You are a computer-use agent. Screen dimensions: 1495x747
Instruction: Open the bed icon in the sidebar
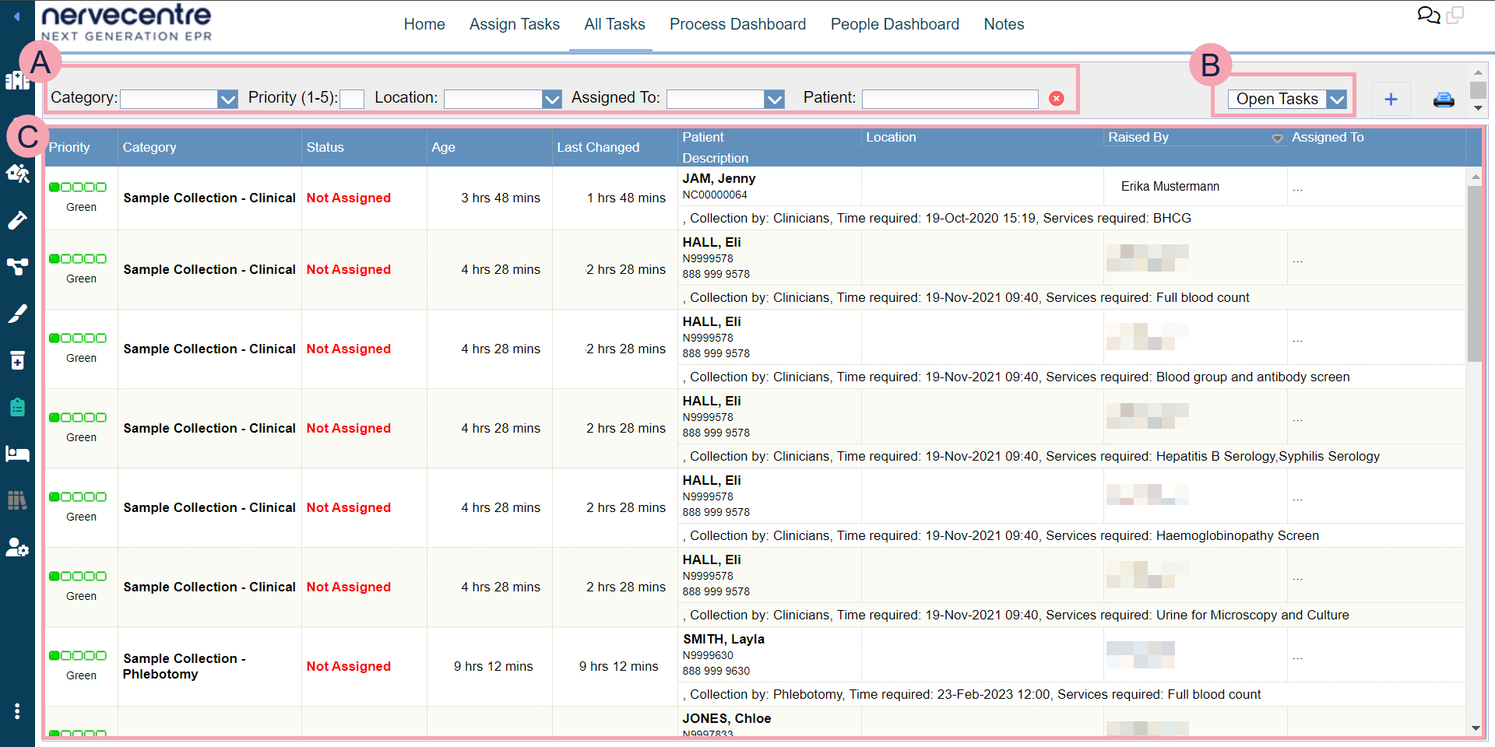click(x=17, y=454)
